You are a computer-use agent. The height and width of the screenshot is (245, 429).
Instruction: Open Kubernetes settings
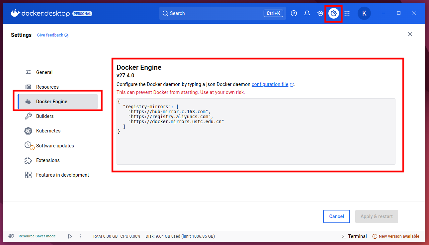48,131
